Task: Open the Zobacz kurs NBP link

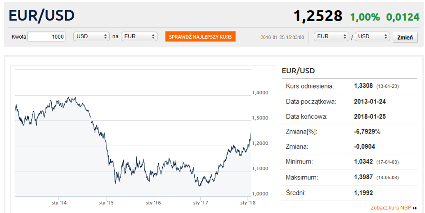Action: [x=390, y=208]
